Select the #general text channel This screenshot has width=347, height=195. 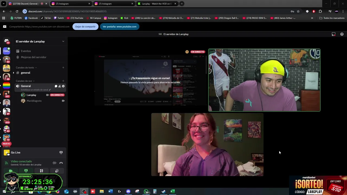[40, 73]
